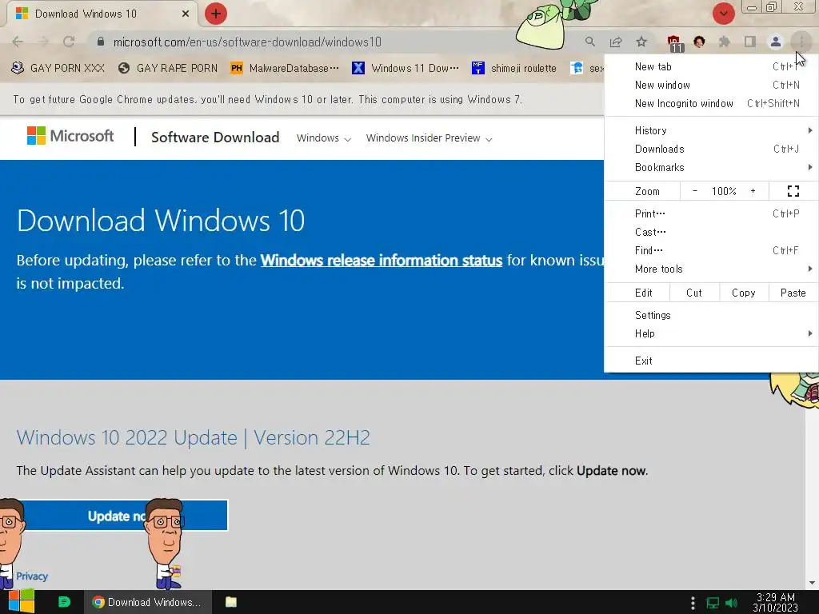Click the browser forward arrow
Screen dimensions: 819x614
tap(43, 42)
